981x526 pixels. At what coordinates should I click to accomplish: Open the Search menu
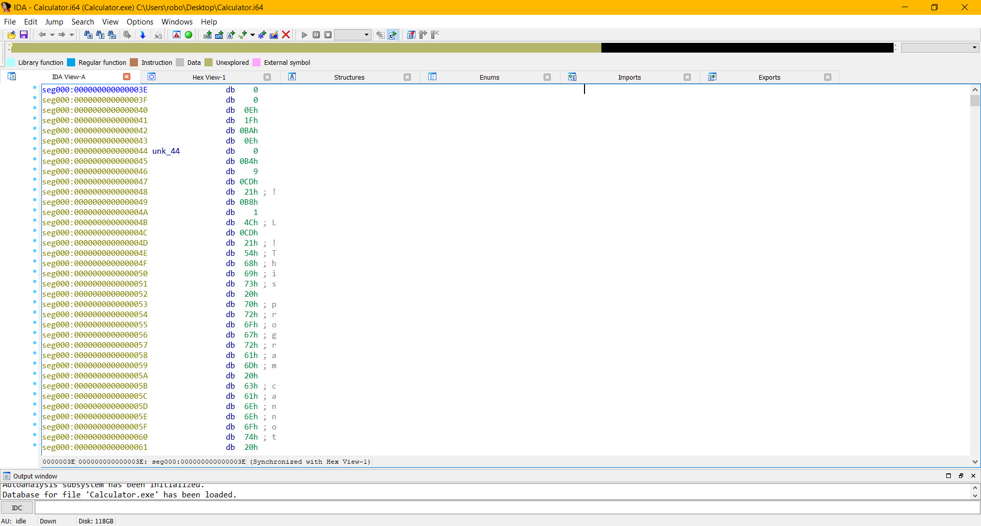(x=83, y=21)
